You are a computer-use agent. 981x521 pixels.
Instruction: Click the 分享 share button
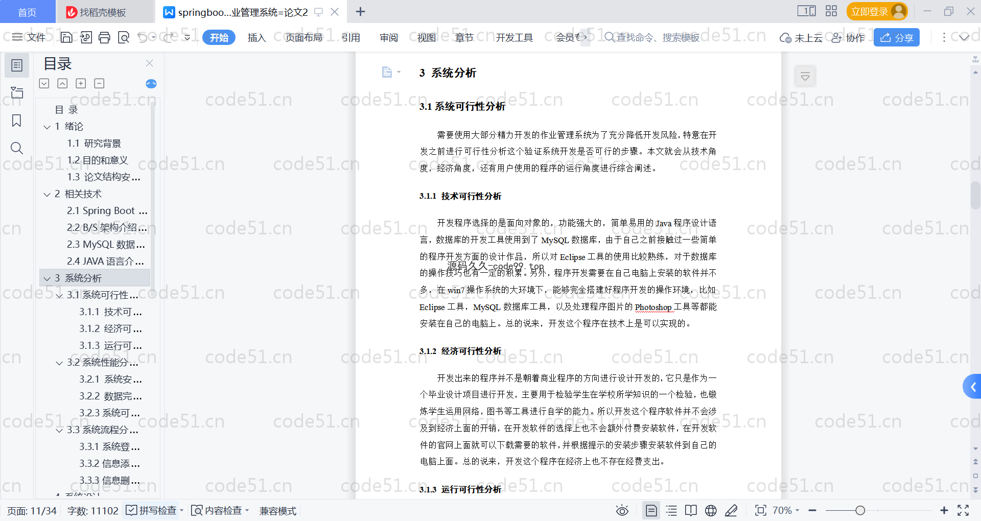[897, 37]
